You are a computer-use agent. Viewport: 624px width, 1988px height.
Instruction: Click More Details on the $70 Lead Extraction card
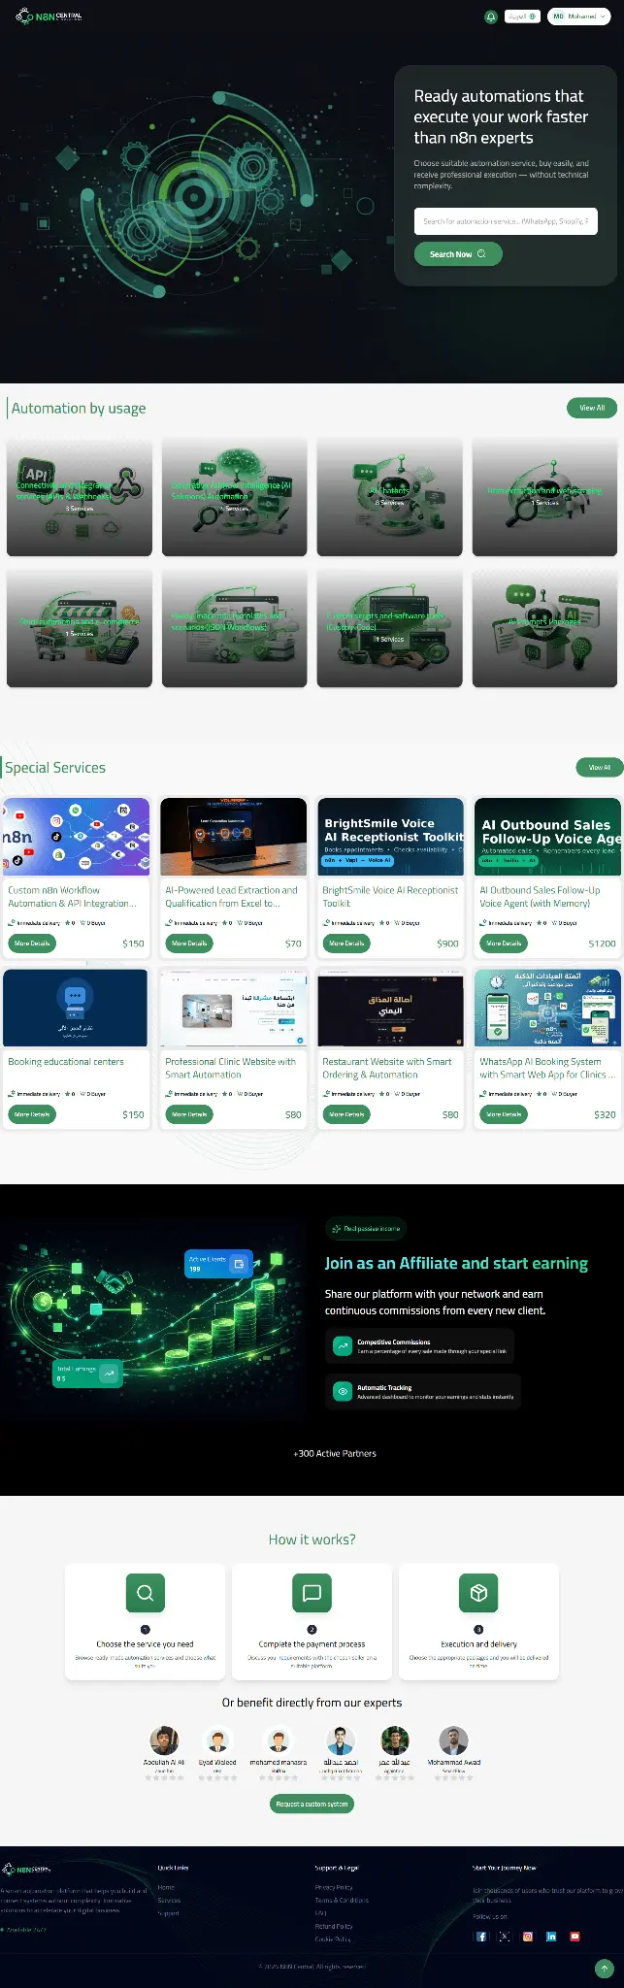(x=189, y=944)
